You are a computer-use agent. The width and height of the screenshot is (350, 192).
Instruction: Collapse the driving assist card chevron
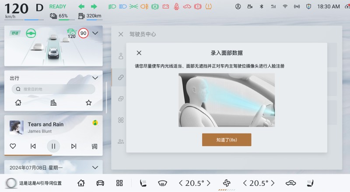coord(95,33)
